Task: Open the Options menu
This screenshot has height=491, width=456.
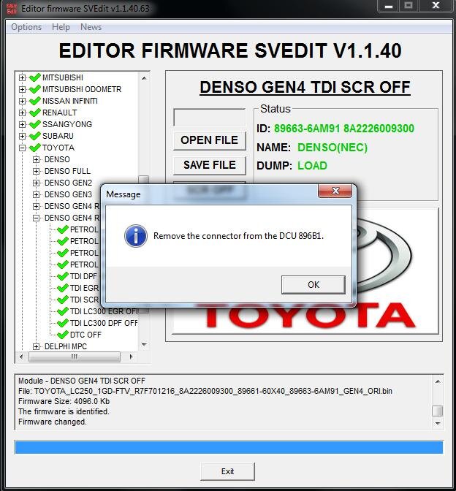Action: [x=26, y=27]
